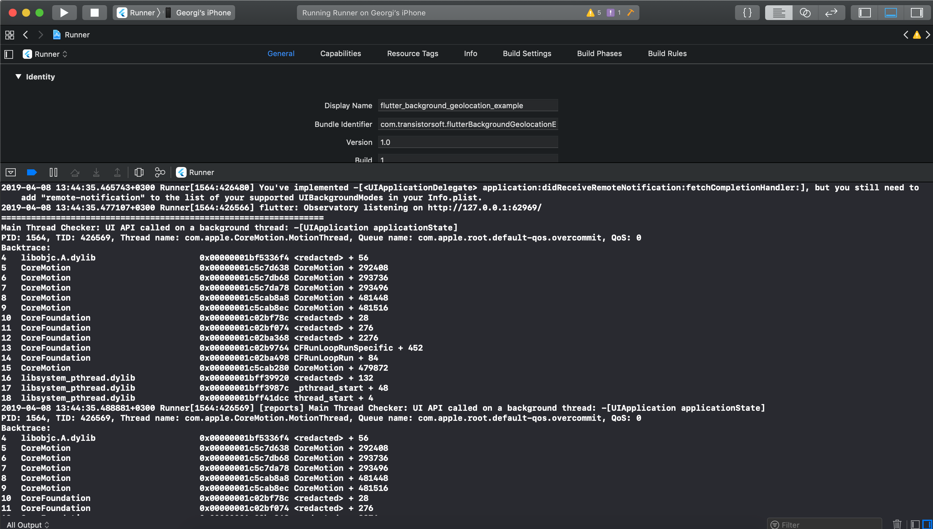Open the related items grid menu
This screenshot has height=529, width=933.
coord(10,35)
